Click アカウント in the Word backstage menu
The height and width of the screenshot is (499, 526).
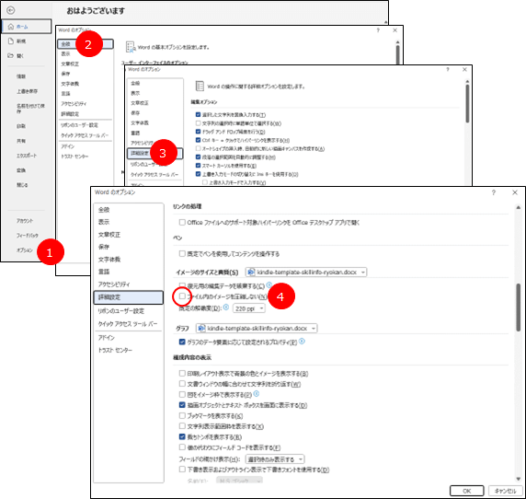[25, 221]
